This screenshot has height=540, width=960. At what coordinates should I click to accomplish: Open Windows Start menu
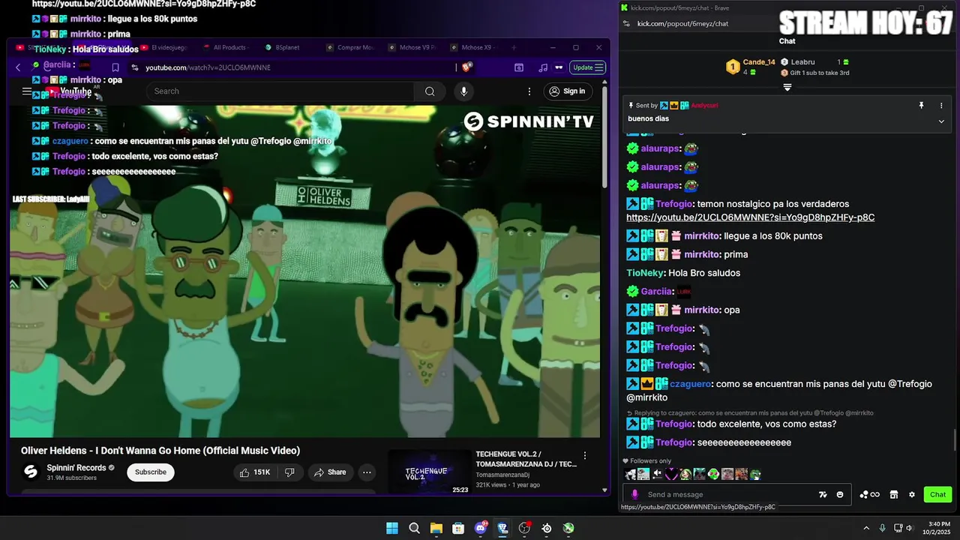point(392,528)
